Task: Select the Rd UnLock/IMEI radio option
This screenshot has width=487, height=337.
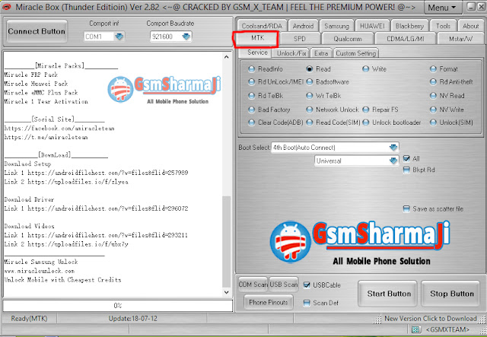Action: pos(252,82)
